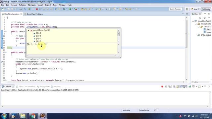Image resolution: width=212 pixels, height=119 pixels.
Task: Switch to the Breakpoints tab
Action: (x=43, y=87)
